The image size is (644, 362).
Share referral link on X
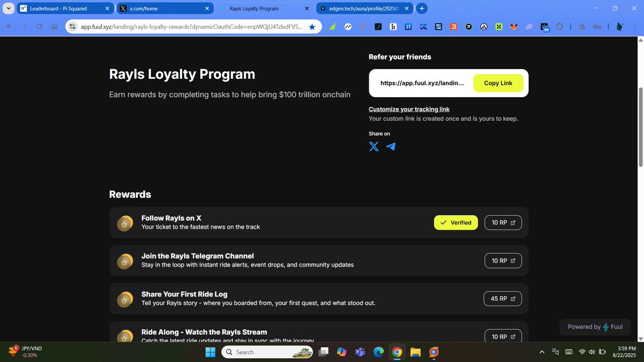tap(374, 146)
